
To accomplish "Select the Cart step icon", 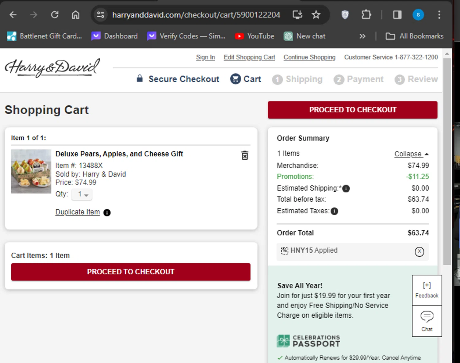I will (x=236, y=79).
